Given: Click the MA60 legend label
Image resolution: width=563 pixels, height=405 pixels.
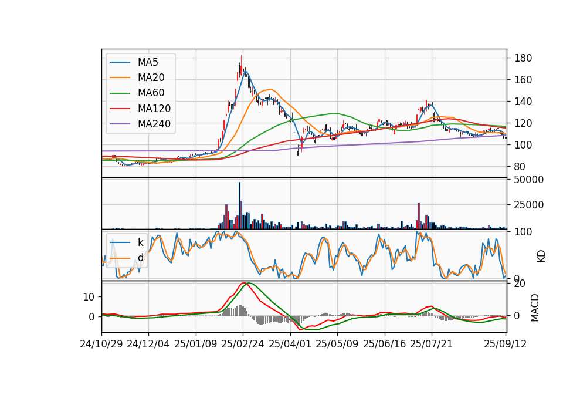Looking at the screenshot, I should point(151,93).
